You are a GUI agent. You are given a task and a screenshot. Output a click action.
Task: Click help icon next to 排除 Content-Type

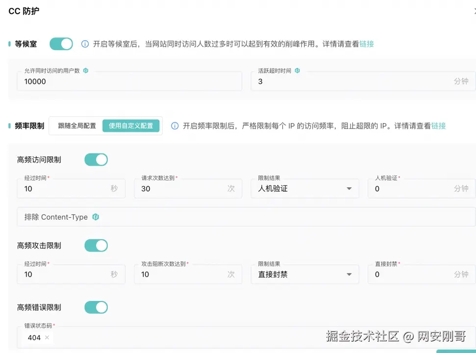click(96, 217)
